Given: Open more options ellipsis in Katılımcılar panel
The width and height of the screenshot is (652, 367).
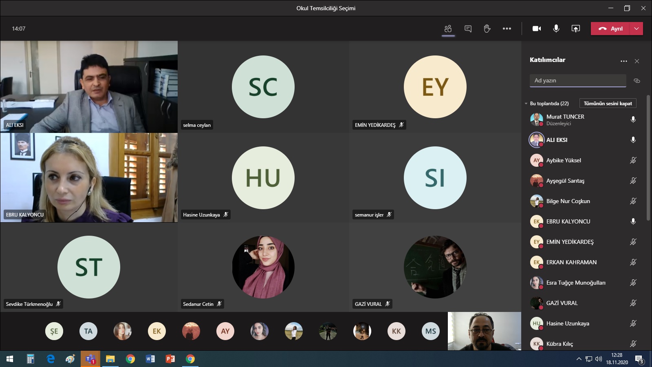Looking at the screenshot, I should [624, 61].
